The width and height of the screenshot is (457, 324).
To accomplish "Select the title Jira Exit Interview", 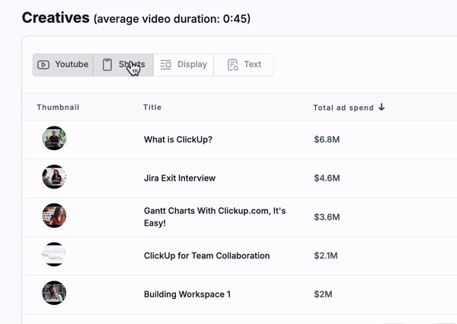I will pyautogui.click(x=180, y=178).
